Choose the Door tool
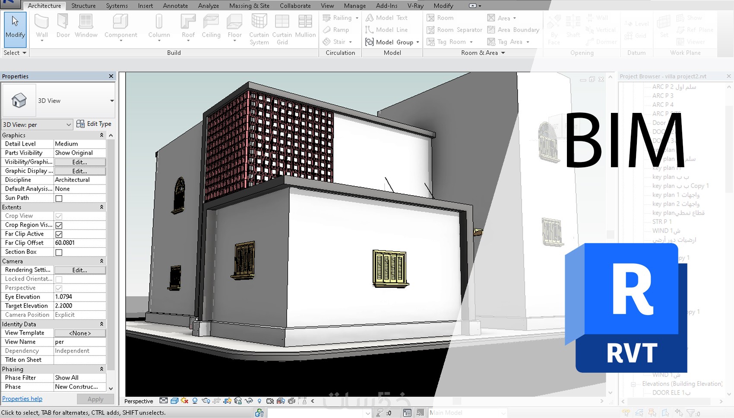Screen dimensions: 734x418 click(x=63, y=27)
